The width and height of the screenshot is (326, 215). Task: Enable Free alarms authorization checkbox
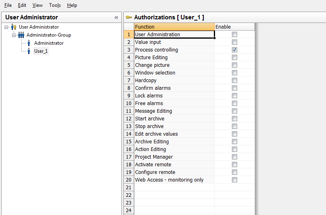234,103
